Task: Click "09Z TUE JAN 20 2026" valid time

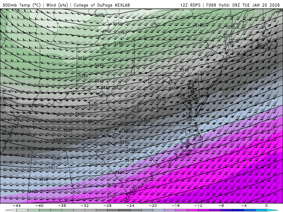Action: [x=256, y=5]
